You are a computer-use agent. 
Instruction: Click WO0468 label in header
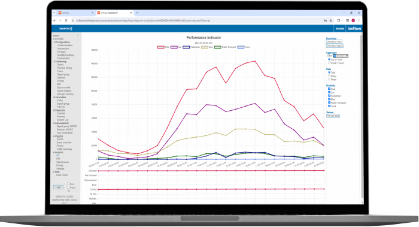click(x=340, y=29)
